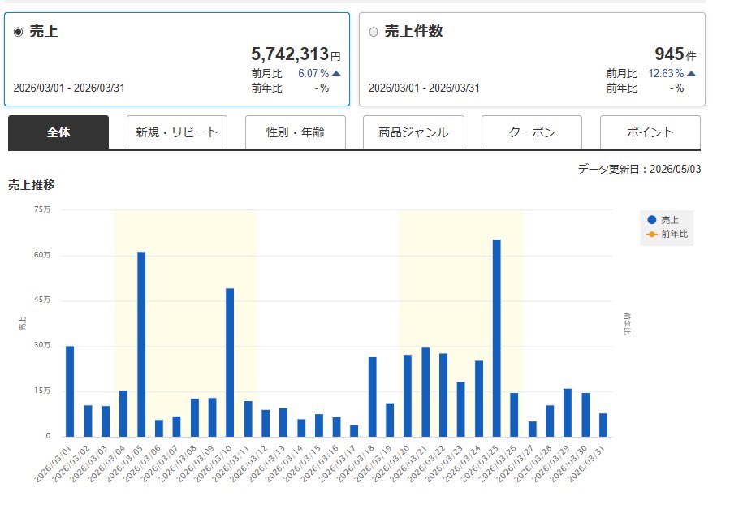The image size is (730, 505).
Task: Click the date range in 売上 card
Action: (69, 88)
